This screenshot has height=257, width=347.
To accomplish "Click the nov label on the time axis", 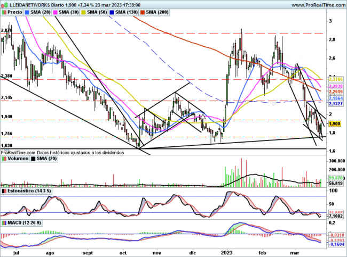I will pos(156,253).
